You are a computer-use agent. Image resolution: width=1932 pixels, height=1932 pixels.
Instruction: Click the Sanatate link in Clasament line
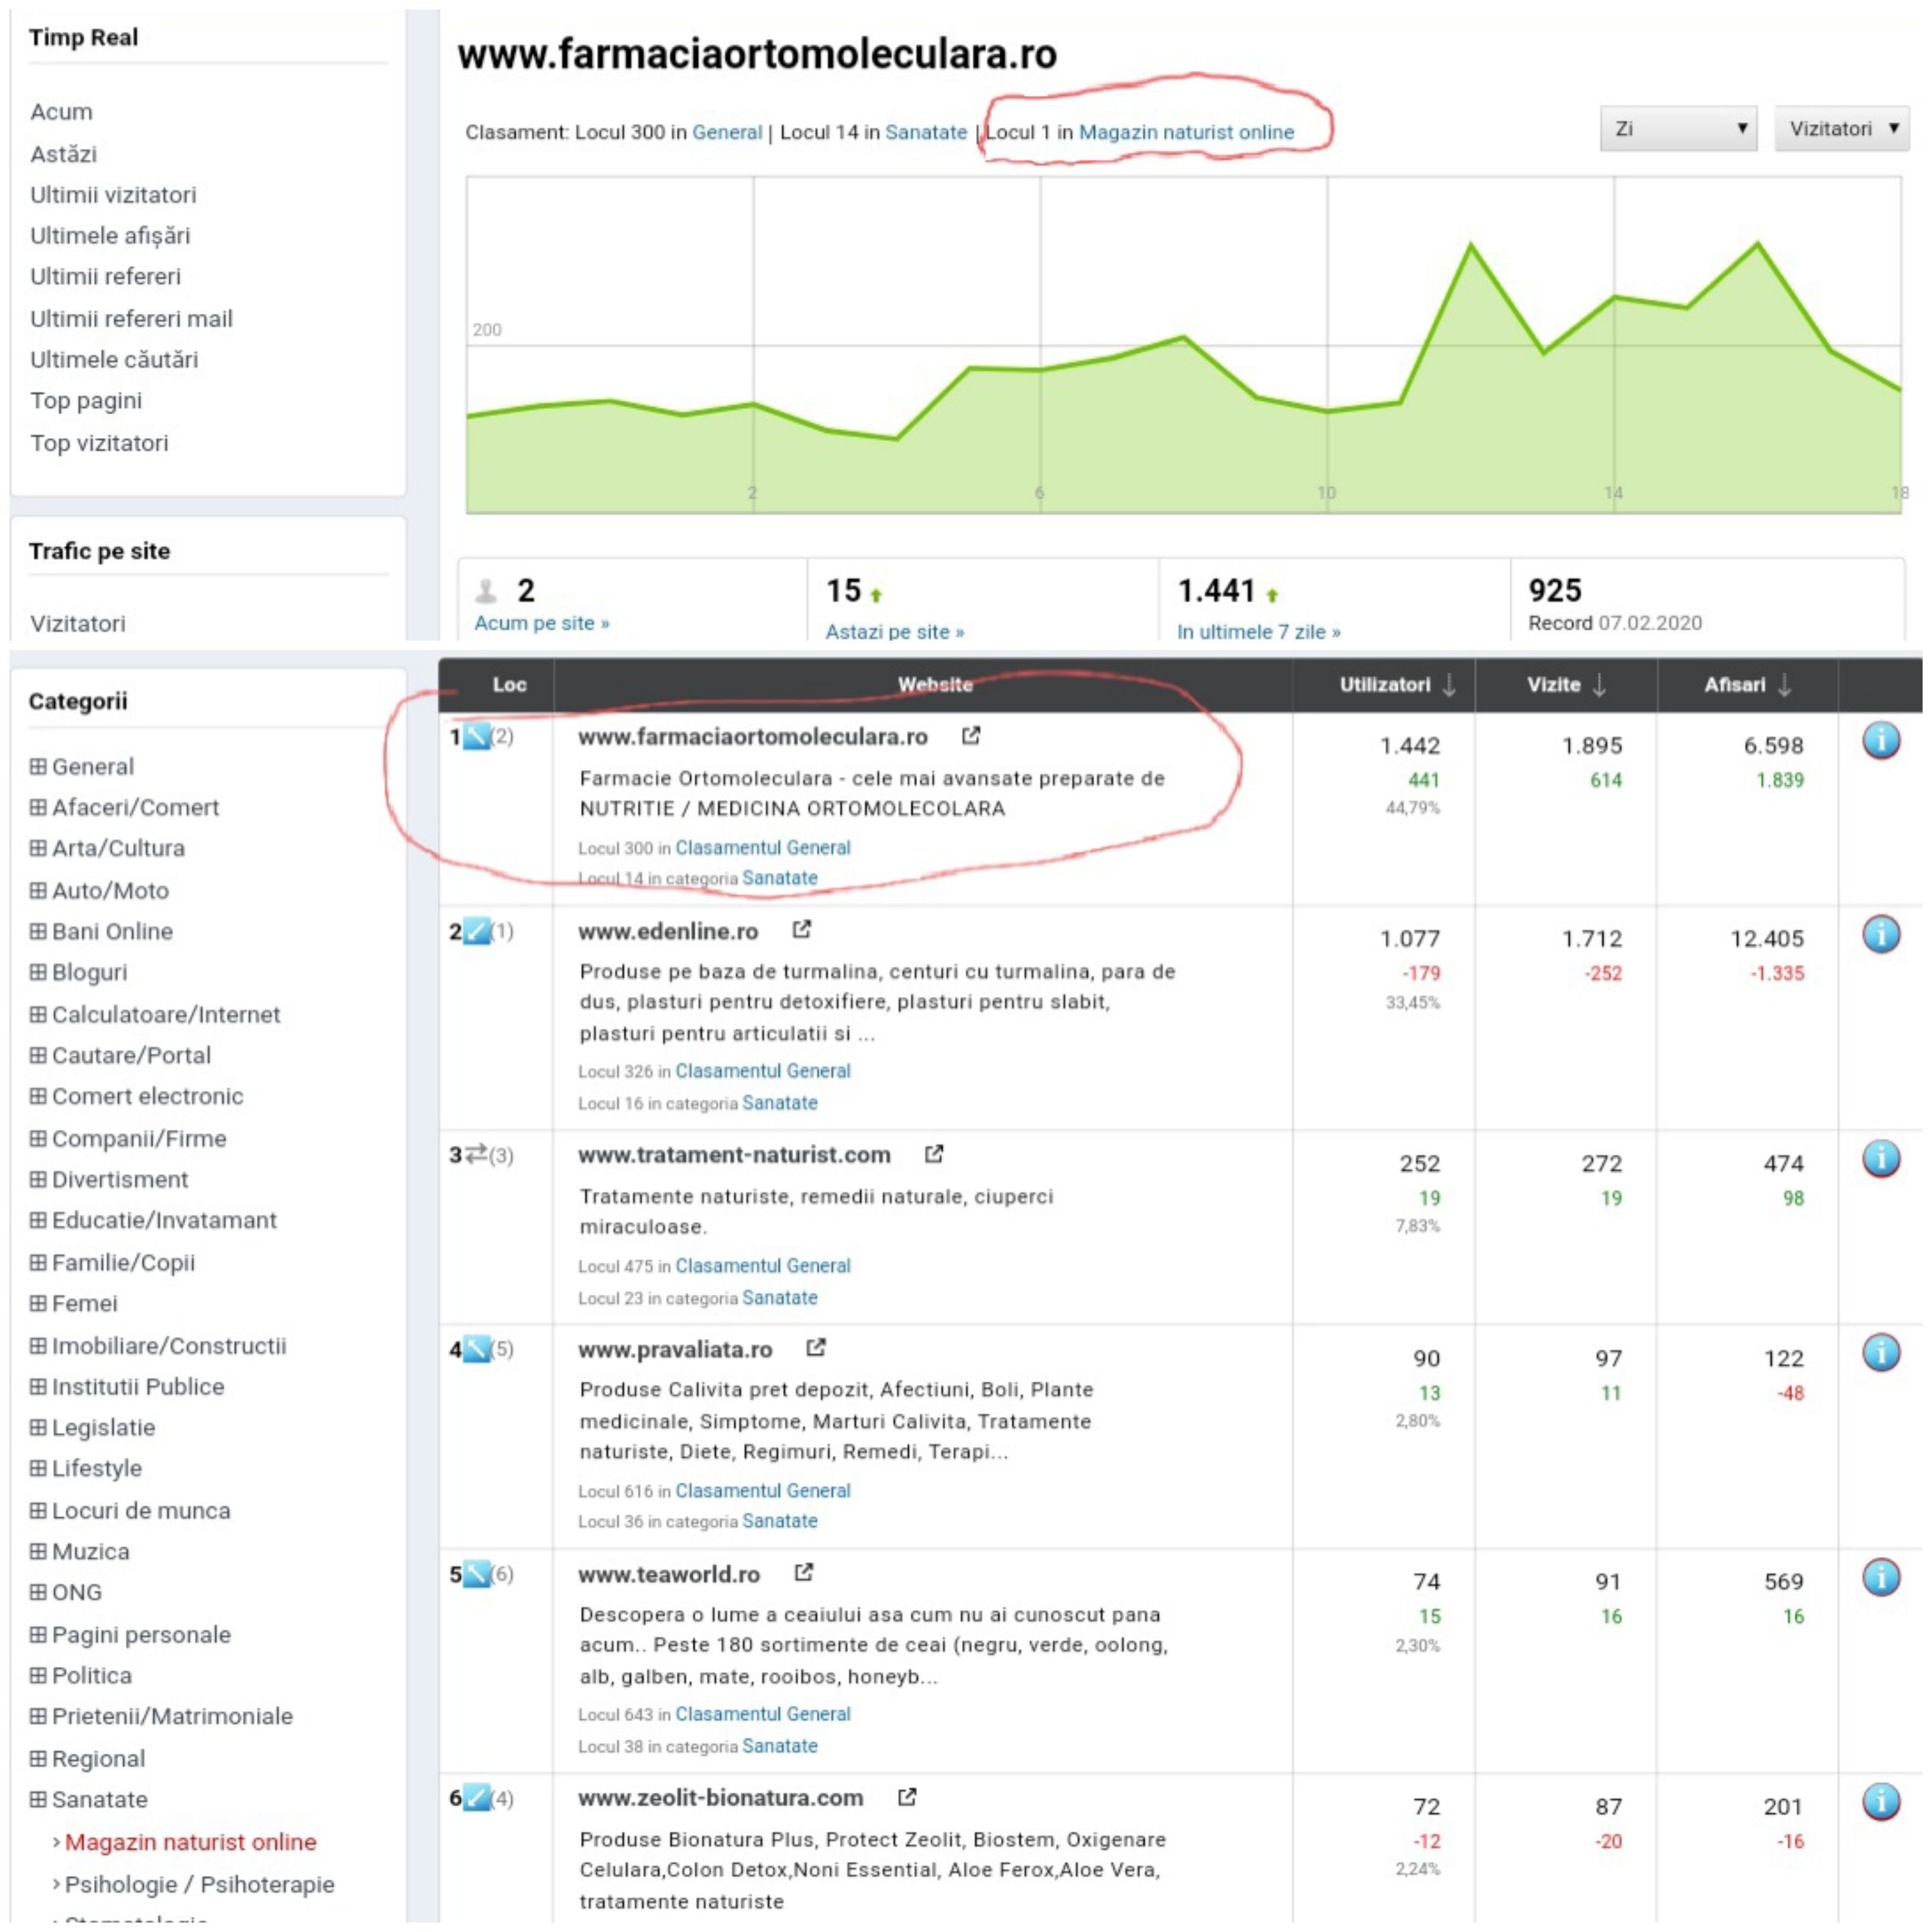tap(926, 132)
